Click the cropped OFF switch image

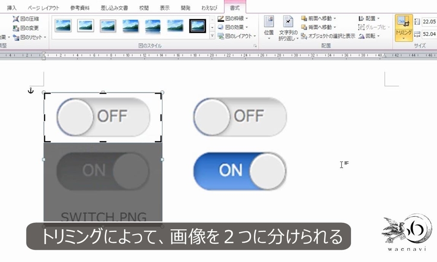[103, 117]
